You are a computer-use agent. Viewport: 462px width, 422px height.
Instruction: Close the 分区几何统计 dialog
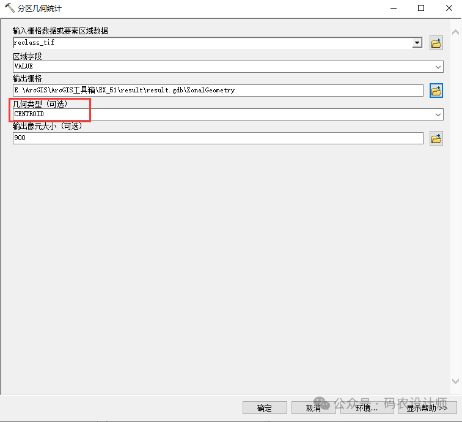(x=448, y=9)
